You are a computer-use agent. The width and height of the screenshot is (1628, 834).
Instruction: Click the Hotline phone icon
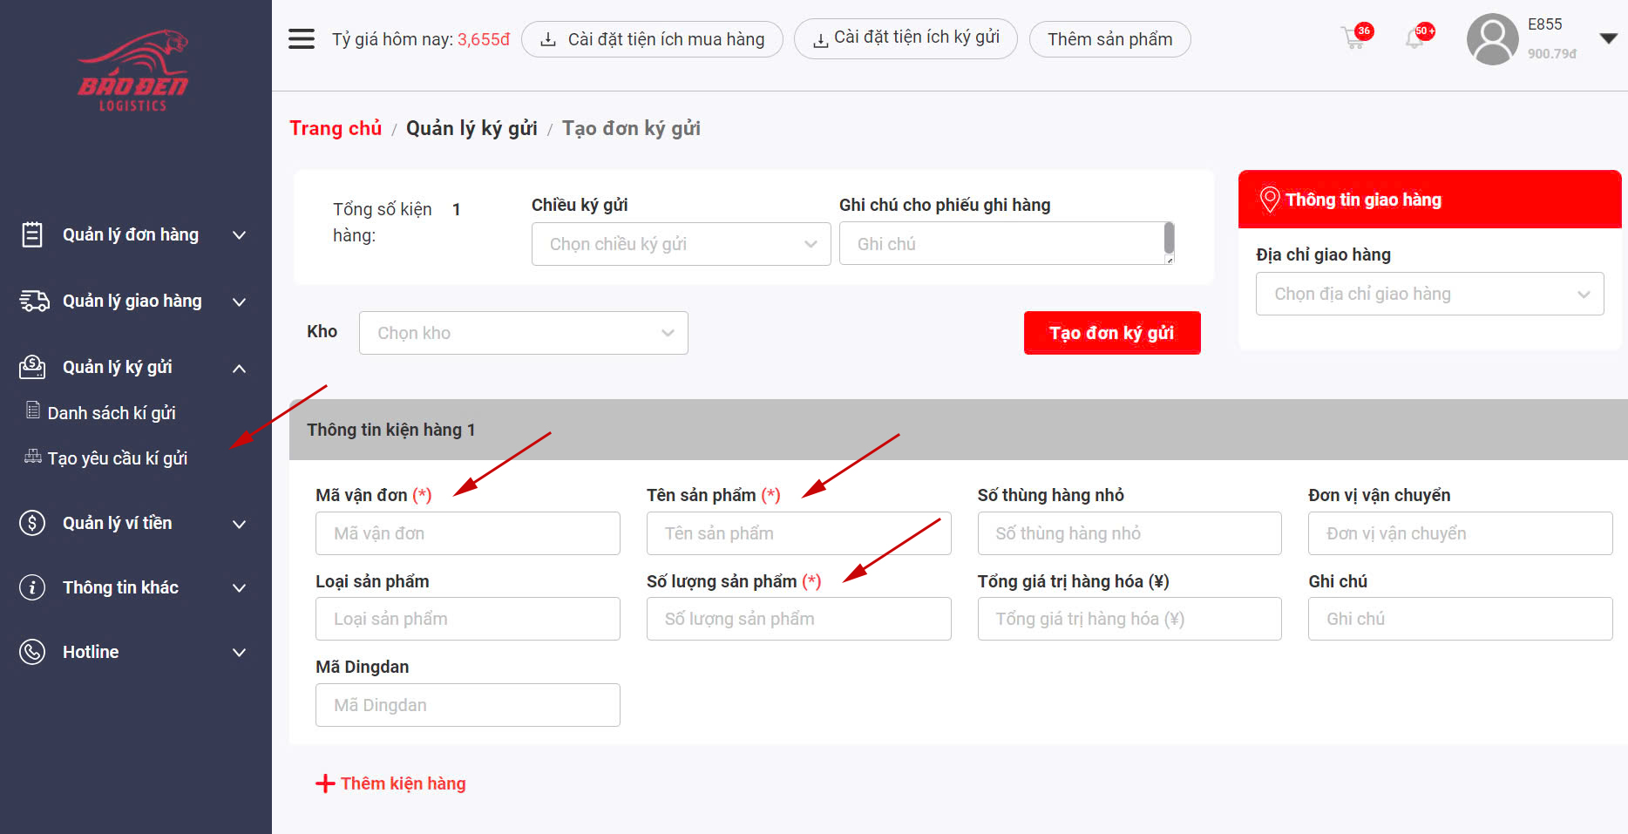click(x=32, y=652)
